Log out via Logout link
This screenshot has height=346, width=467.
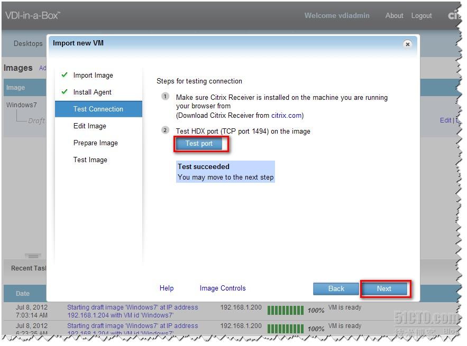tap(421, 16)
